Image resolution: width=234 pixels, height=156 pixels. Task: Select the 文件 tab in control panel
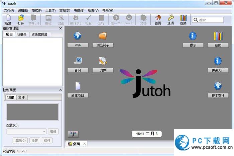(x=21, y=97)
